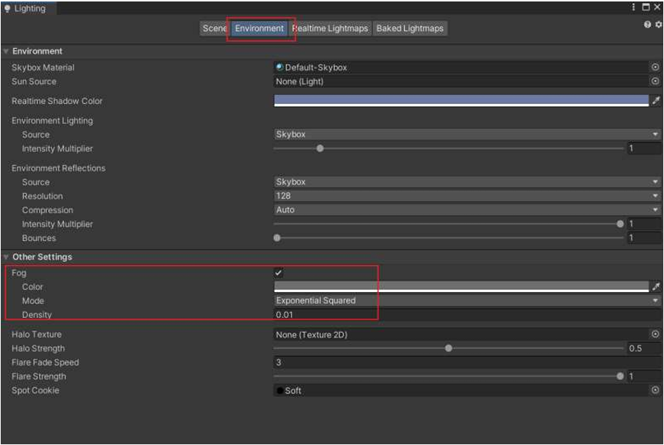
Task: Select the Environment tab
Action: point(259,28)
